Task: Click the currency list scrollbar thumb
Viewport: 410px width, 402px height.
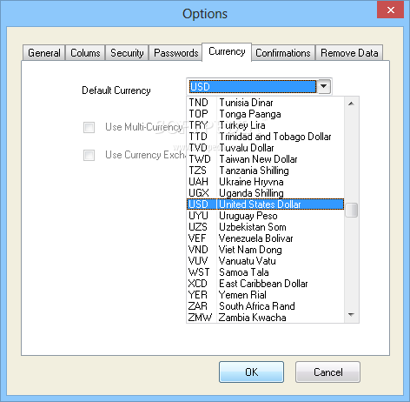Action: click(352, 210)
